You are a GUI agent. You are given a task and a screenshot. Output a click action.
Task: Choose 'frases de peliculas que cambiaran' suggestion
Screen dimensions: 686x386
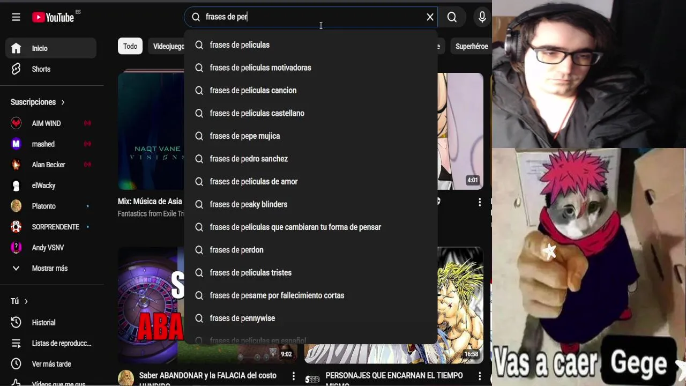(x=311, y=227)
